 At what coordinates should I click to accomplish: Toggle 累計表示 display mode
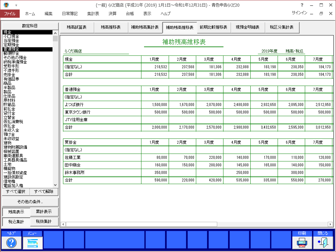[44, 212]
